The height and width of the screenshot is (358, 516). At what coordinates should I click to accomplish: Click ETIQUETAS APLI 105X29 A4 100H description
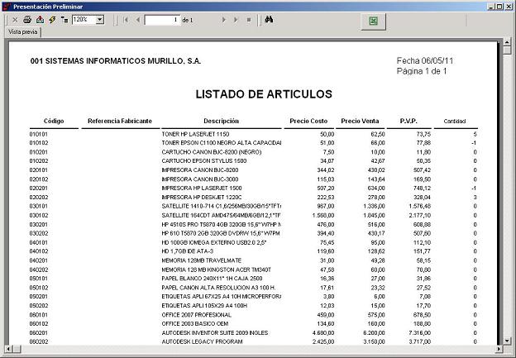[204, 306]
